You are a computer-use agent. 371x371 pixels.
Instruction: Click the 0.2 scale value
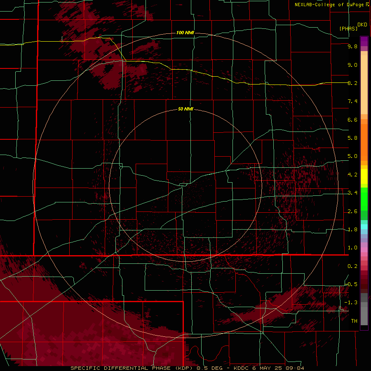[x=352, y=266]
